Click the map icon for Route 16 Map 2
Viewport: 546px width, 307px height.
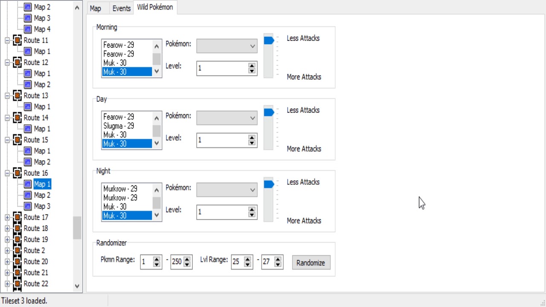pyautogui.click(x=28, y=195)
